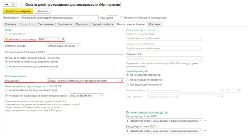249x138 pixels.
Task: Switch to the Учет времени tab
Action: click(x=46, y=24)
